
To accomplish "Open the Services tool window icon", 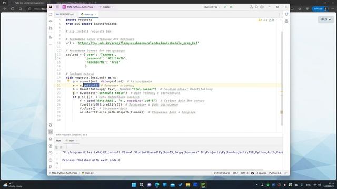I will coord(51,146).
